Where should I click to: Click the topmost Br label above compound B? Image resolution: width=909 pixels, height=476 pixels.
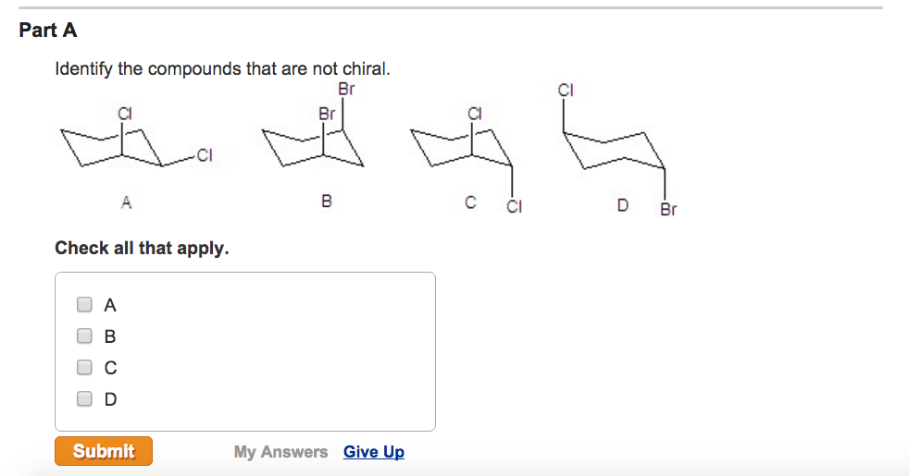[x=346, y=90]
